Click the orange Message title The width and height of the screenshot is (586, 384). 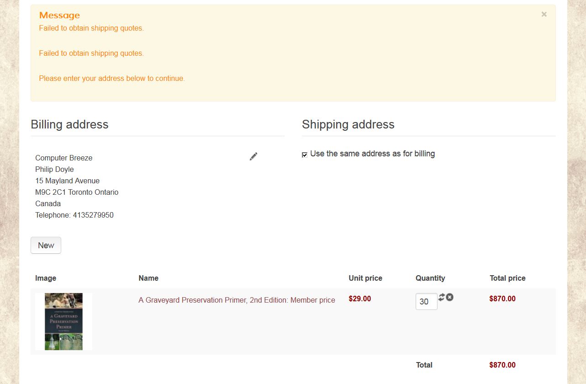[59, 16]
